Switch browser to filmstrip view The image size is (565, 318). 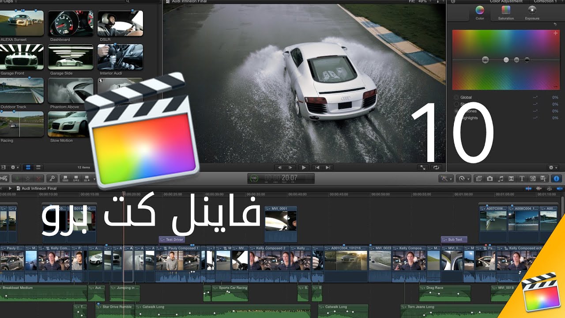click(x=28, y=167)
